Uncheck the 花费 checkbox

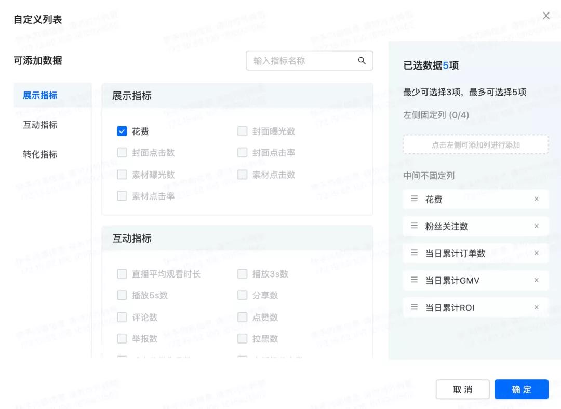pos(122,131)
